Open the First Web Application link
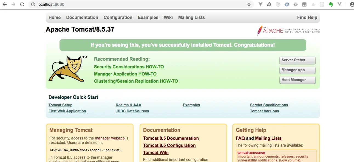Image resolution: width=354 pixels, height=162 pixels. click(67, 111)
